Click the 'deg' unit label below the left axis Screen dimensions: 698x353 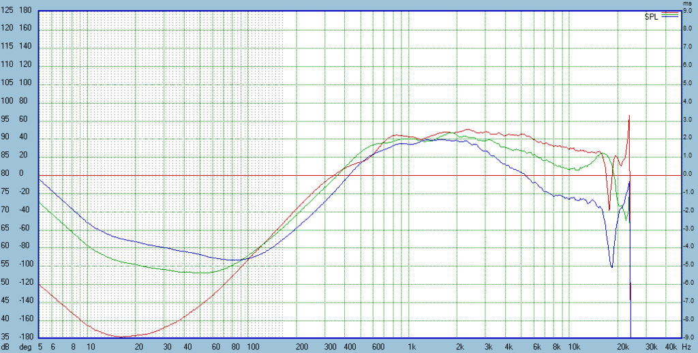(25, 347)
